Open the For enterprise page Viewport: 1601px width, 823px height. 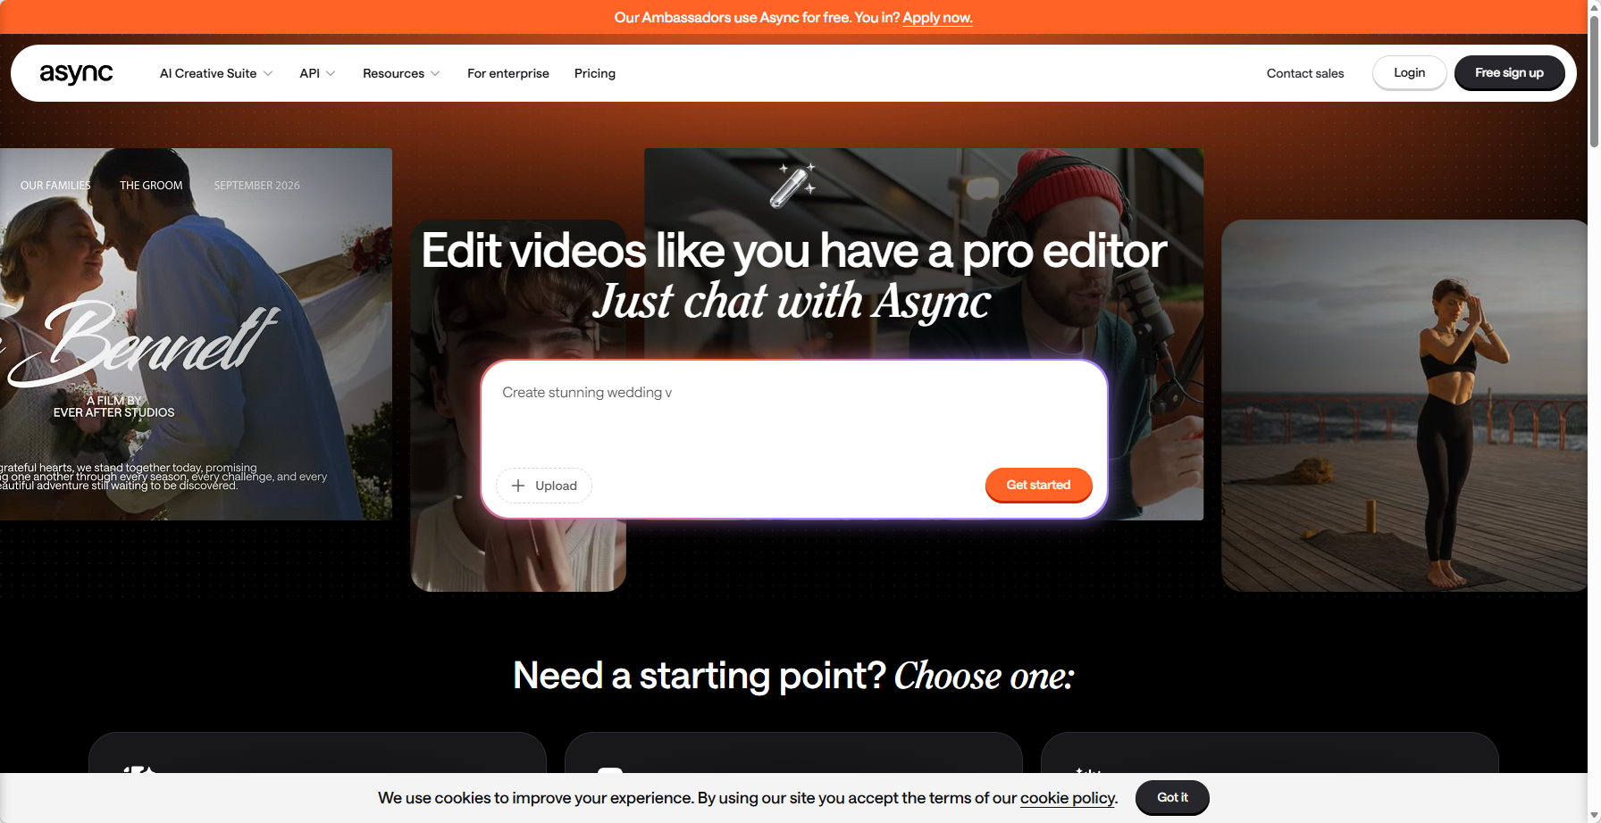[x=508, y=73]
